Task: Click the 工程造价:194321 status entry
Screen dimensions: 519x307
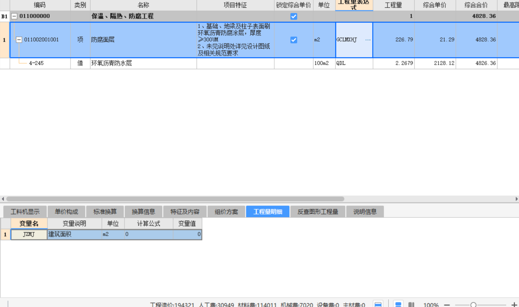Action: (173, 305)
